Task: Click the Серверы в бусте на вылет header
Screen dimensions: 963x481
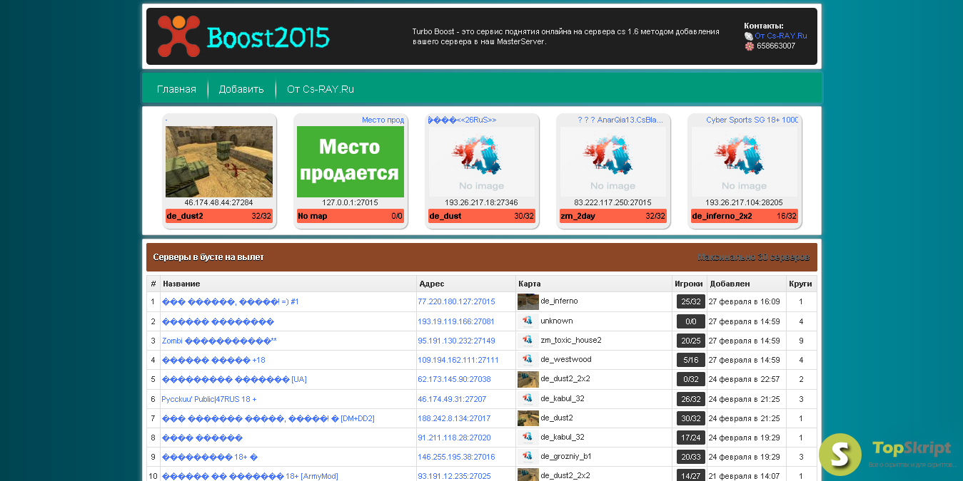Action: 208,257
